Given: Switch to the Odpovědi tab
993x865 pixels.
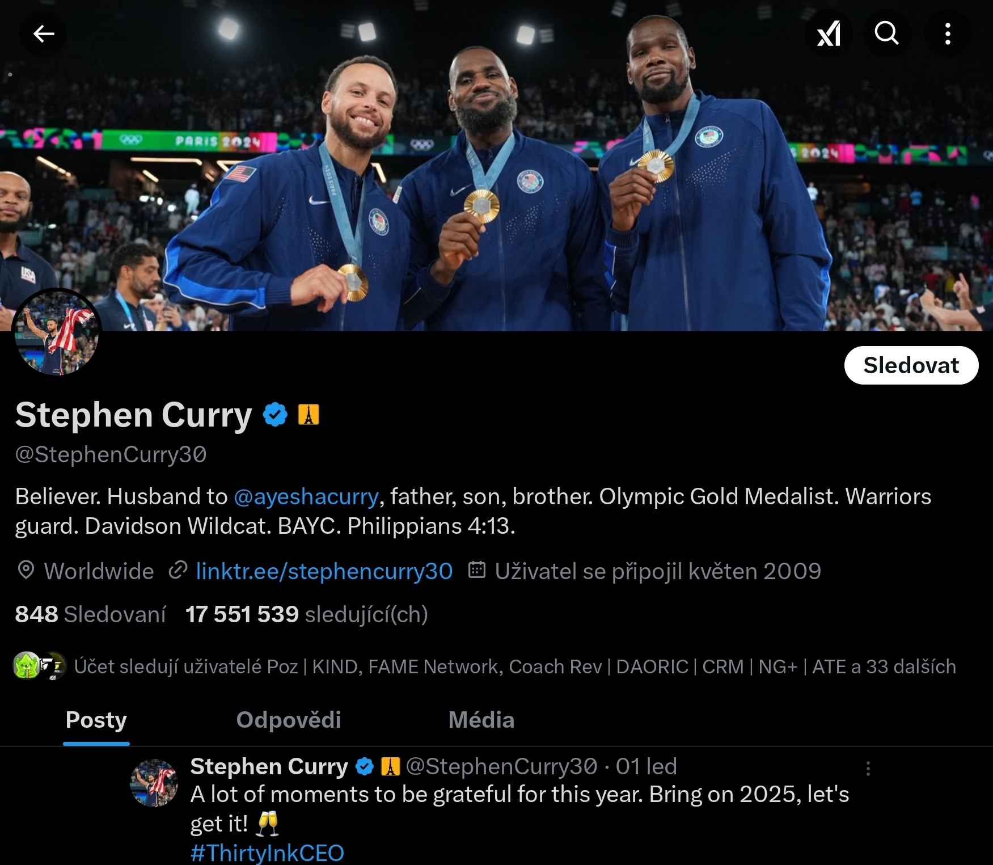Looking at the screenshot, I should (x=289, y=720).
